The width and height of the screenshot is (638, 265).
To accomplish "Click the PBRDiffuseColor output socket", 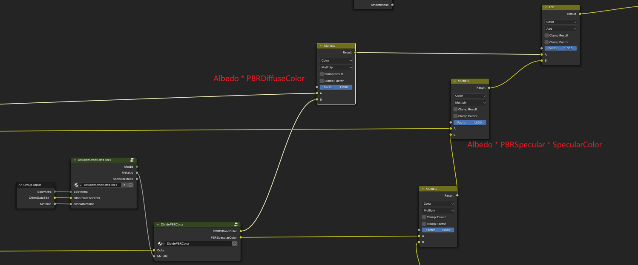I will pyautogui.click(x=241, y=231).
